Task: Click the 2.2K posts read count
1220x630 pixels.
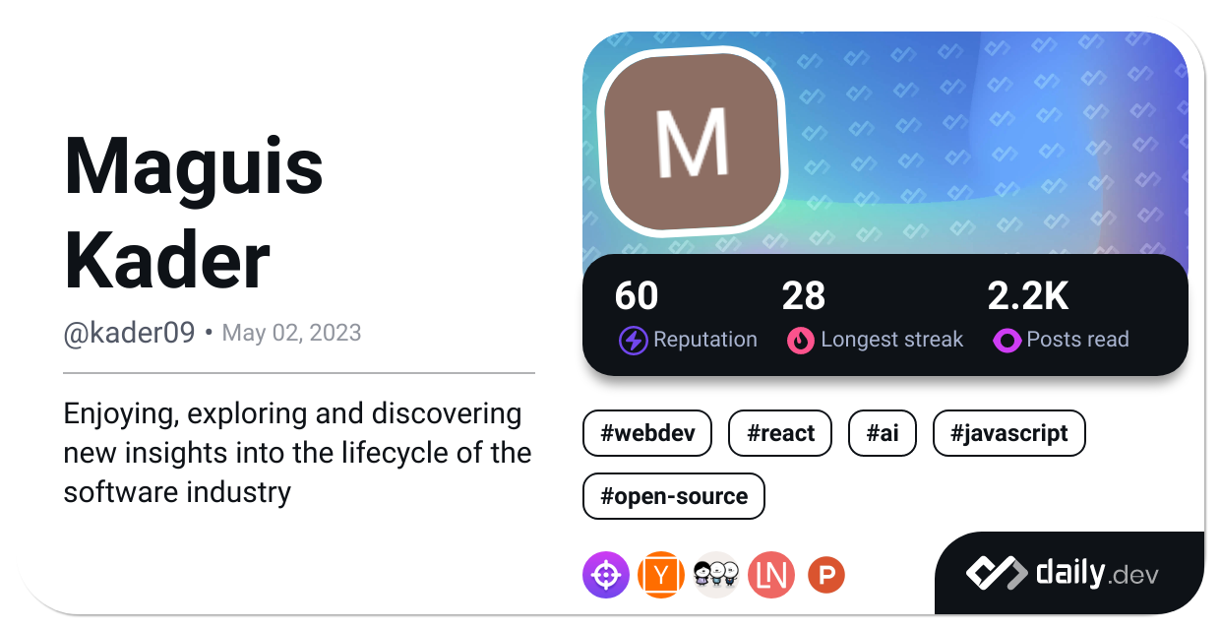Action: (1027, 296)
